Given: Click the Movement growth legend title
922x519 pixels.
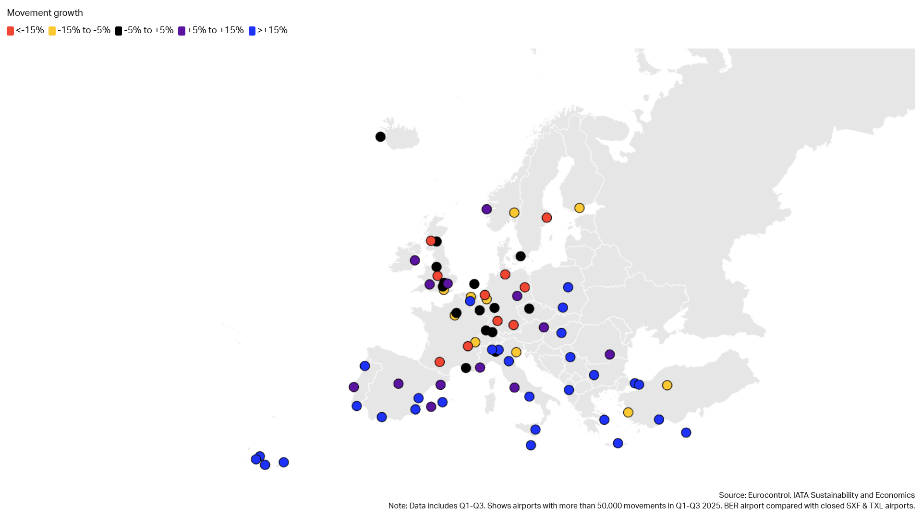Looking at the screenshot, I should (x=45, y=13).
